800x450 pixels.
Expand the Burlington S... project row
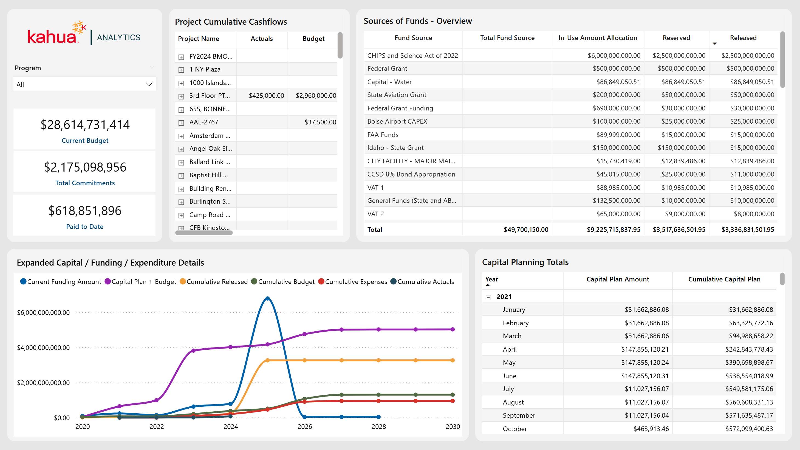(x=181, y=202)
